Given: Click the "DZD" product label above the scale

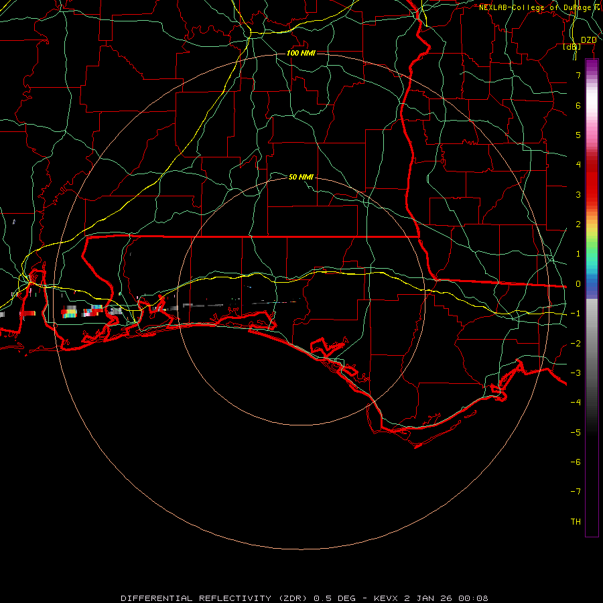Looking at the screenshot, I should (x=588, y=40).
